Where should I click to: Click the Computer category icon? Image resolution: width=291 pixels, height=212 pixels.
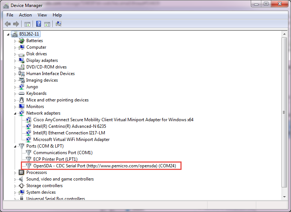(22, 47)
